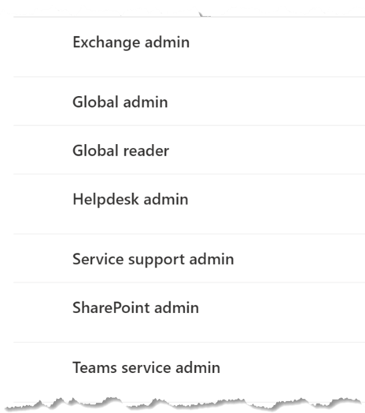Viewport: 365px width, 413px height.
Task: View details for Global reader
Action: (121, 150)
